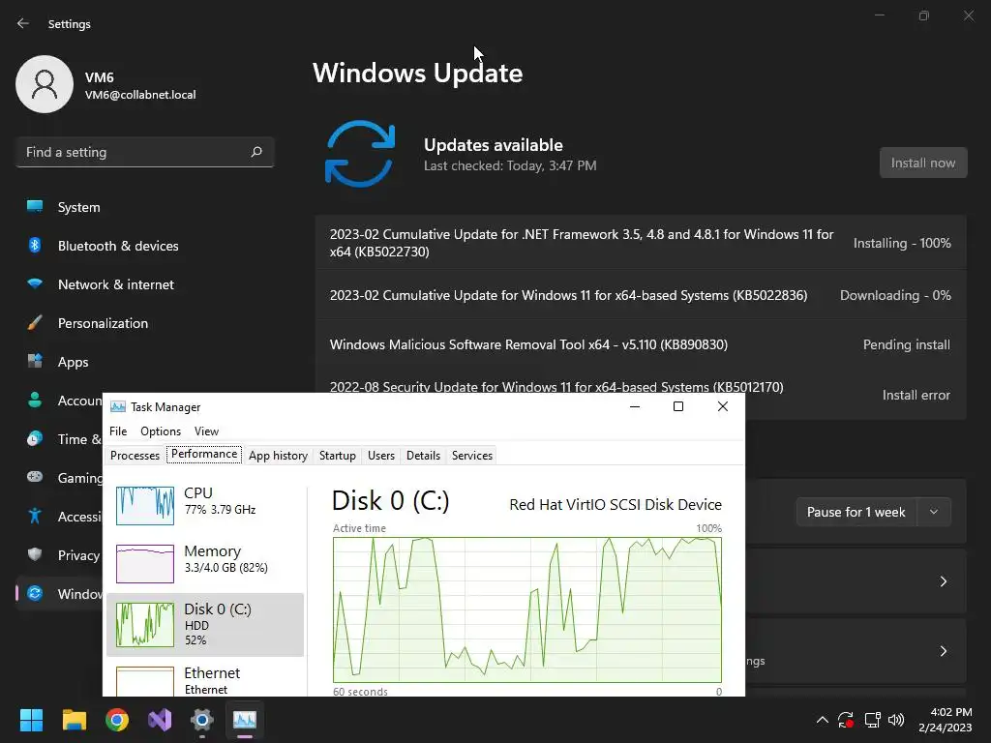The width and height of the screenshot is (991, 743).
Task: Launch Google Chrome from the taskbar
Action: (x=117, y=720)
